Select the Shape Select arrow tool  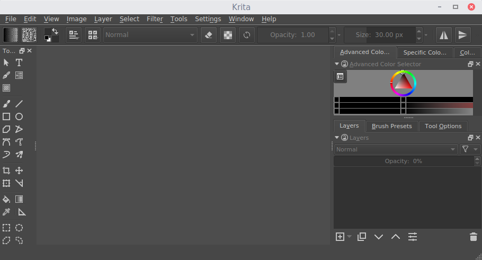pyautogui.click(x=6, y=62)
